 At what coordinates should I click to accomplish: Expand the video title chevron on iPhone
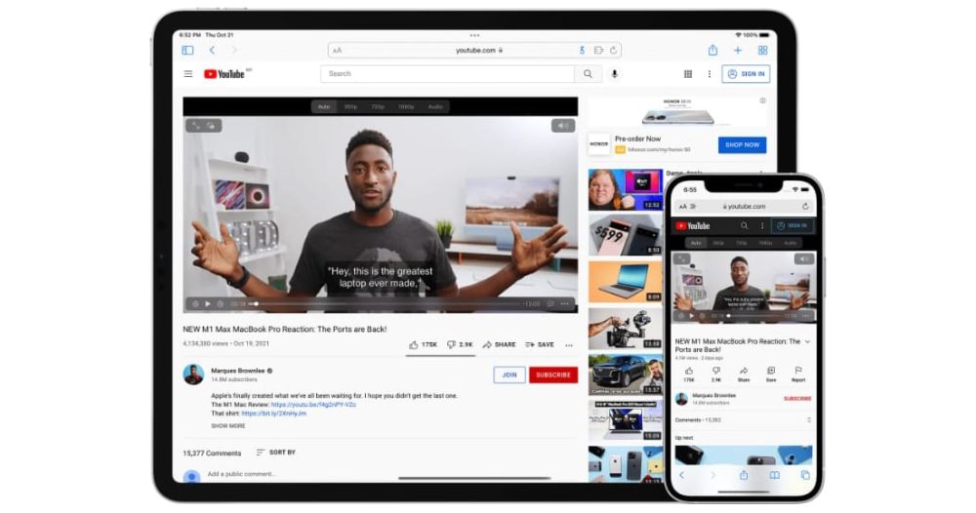pos(808,342)
